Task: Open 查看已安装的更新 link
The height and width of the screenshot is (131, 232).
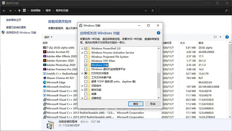Action: point(16,27)
